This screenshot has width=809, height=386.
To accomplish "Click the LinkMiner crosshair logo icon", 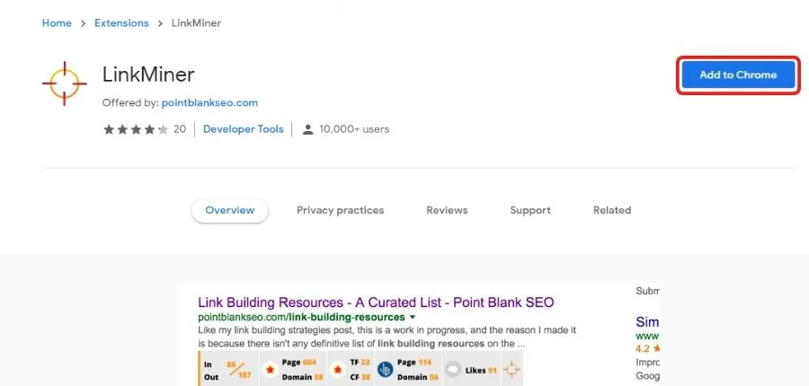I will click(65, 83).
